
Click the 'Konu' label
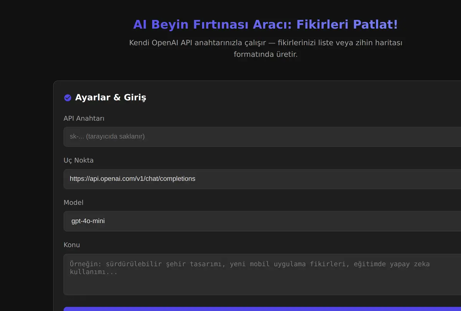coord(72,245)
